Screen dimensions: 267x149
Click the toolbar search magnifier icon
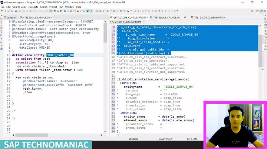pos(252,11)
